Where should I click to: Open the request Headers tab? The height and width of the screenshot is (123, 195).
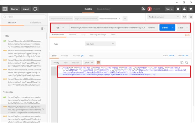click(72, 34)
